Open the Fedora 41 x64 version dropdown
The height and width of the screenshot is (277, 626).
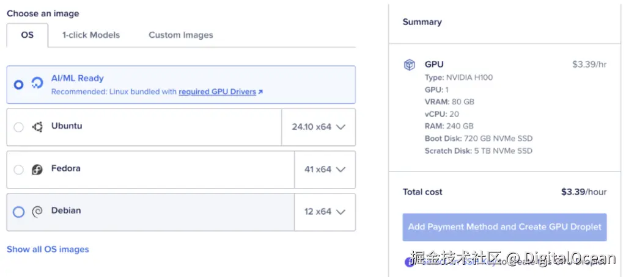point(325,170)
